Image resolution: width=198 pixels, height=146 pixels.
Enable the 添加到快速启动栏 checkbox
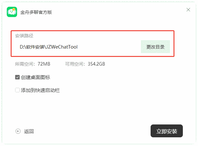[17, 90]
